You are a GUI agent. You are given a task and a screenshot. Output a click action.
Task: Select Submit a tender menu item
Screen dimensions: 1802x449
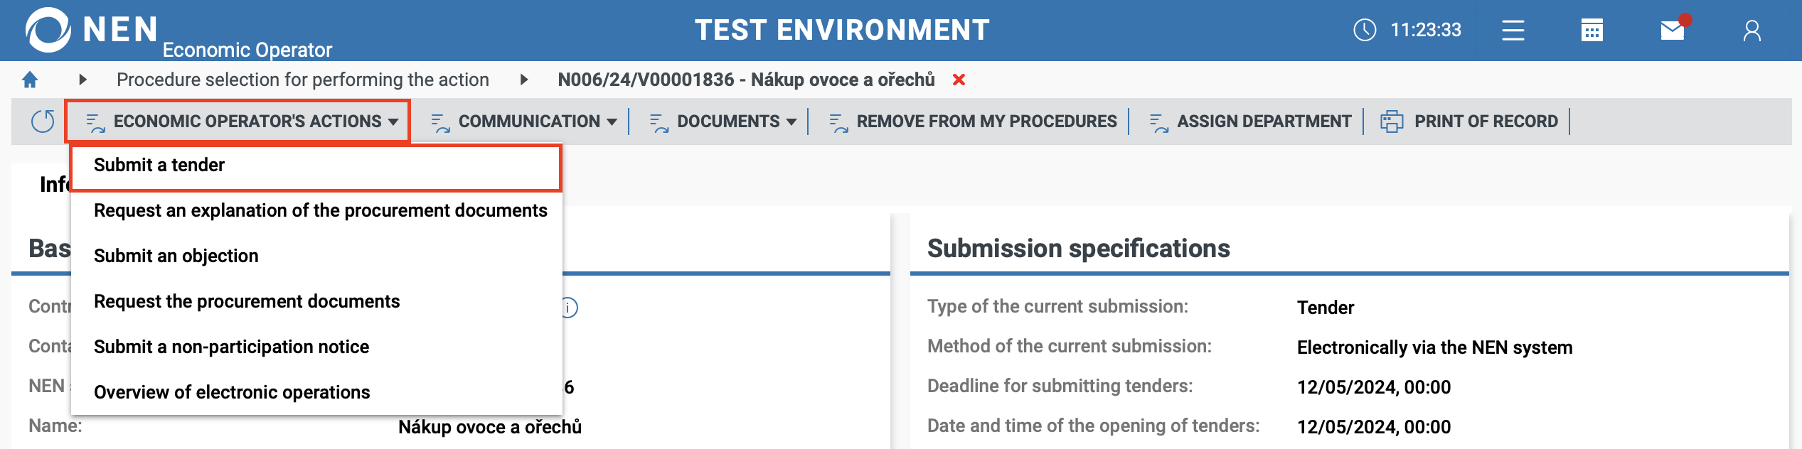(x=159, y=166)
